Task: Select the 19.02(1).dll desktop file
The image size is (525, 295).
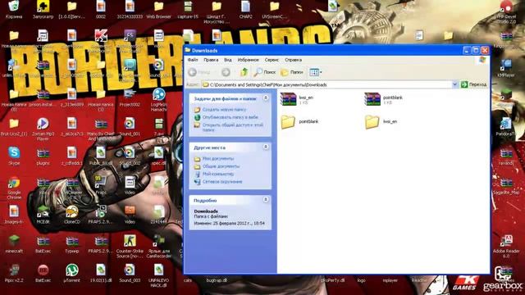Action: pyautogui.click(x=101, y=273)
